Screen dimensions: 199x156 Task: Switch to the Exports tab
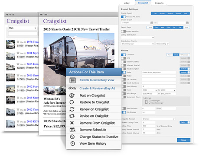coord(159,3)
